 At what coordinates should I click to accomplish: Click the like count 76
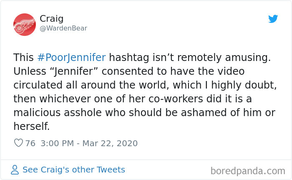30,143
